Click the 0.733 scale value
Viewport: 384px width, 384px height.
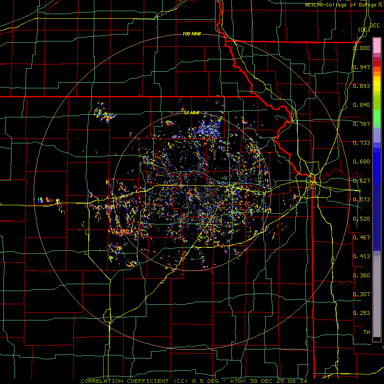click(x=361, y=143)
